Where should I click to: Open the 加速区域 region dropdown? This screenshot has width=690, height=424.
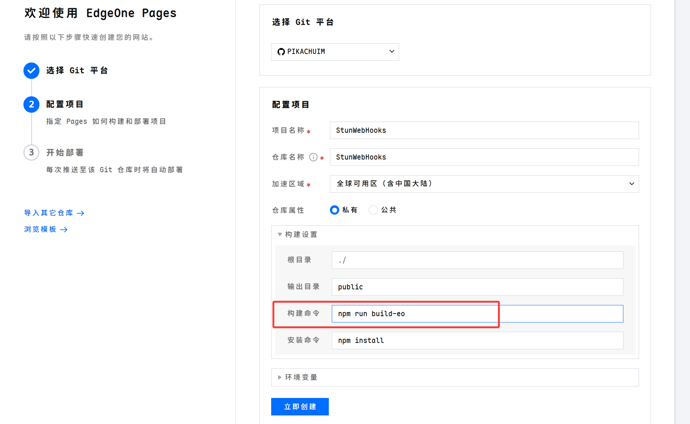pyautogui.click(x=484, y=184)
